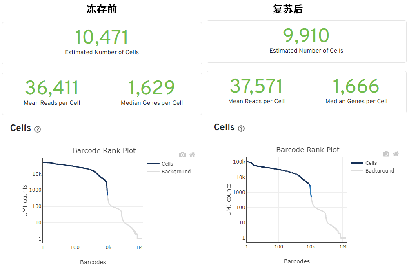
Task: Toggle Cells trace in right plot legend
Action: pos(371,163)
